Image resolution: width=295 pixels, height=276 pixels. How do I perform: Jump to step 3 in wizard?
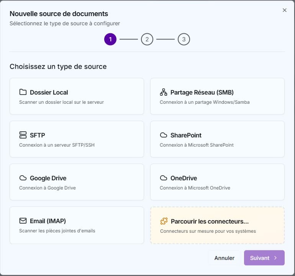click(184, 39)
